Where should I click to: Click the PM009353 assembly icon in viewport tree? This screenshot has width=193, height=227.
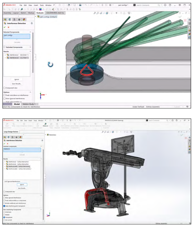[48, 135]
